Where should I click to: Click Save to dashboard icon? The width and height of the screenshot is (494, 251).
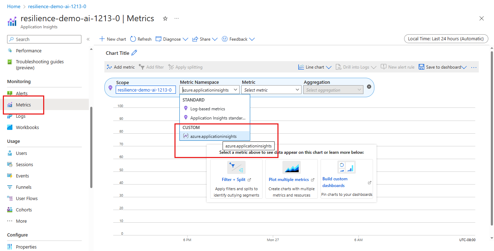coord(421,67)
